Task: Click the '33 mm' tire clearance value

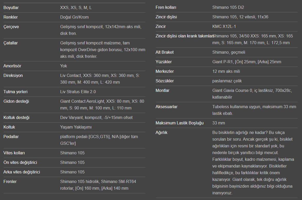Action: (x=219, y=123)
